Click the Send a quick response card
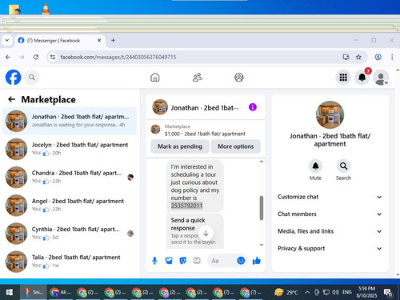The height and width of the screenshot is (300, 400). coord(195,231)
